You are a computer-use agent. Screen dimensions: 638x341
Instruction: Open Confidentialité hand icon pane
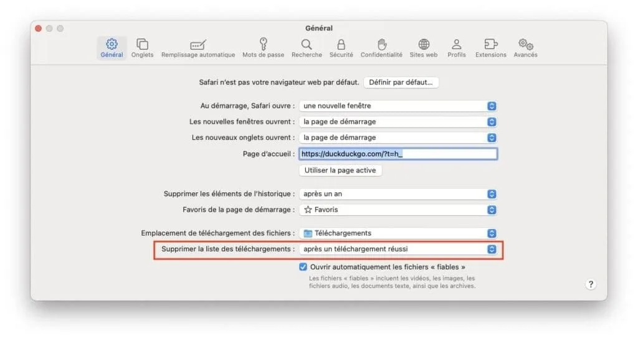(381, 48)
